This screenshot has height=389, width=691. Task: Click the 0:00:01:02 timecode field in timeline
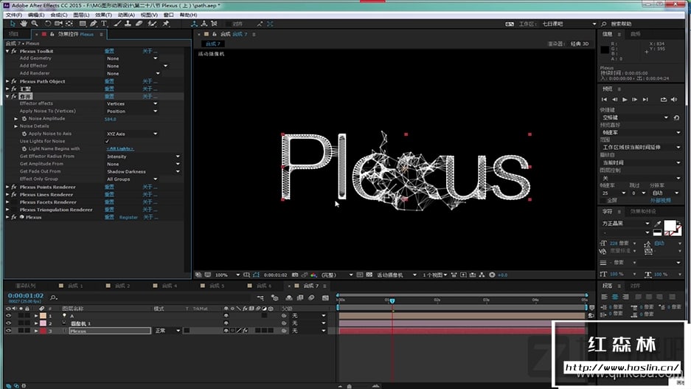pos(26,295)
